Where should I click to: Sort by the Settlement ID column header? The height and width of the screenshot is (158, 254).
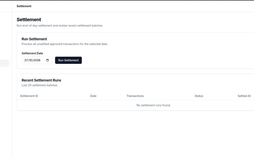pyautogui.click(x=29, y=96)
